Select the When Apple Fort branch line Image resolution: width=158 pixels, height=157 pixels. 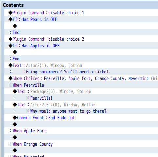pos(81,131)
